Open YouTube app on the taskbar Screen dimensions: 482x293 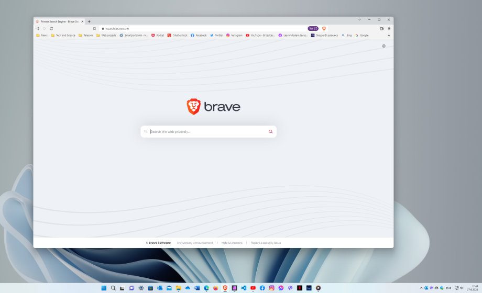pyautogui.click(x=253, y=288)
